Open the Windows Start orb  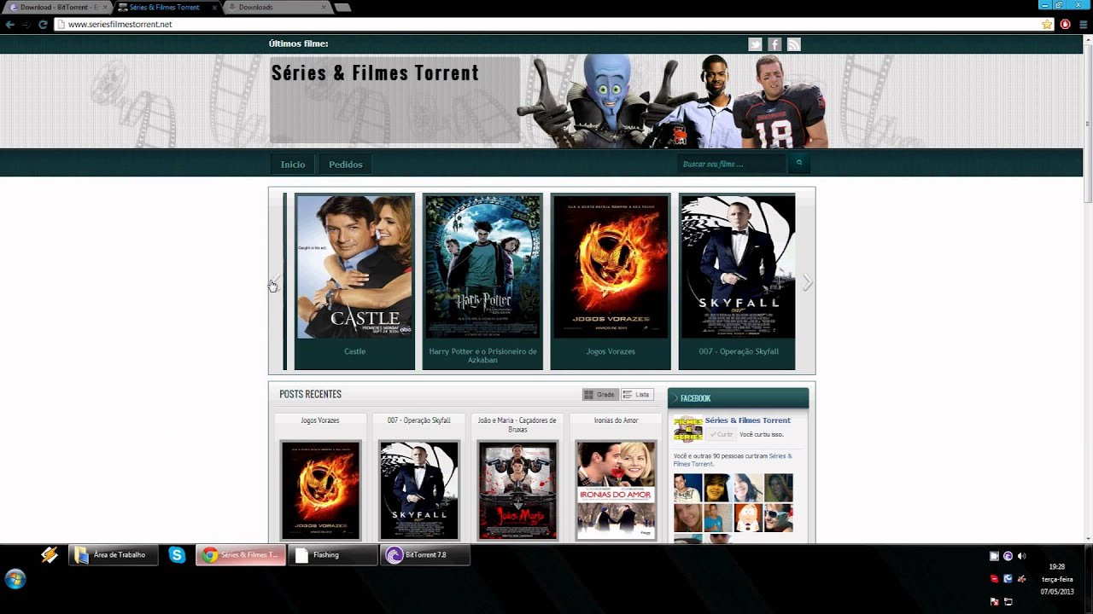[x=15, y=579]
